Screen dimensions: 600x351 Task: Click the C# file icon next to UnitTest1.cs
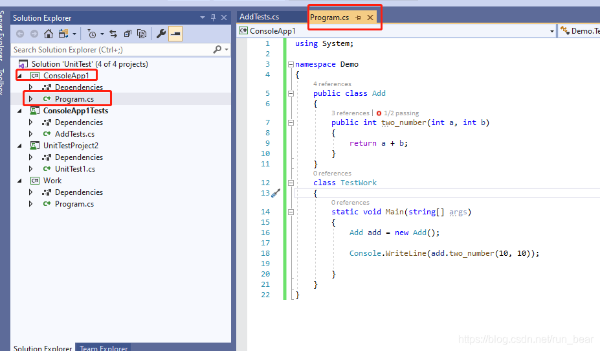47,169
